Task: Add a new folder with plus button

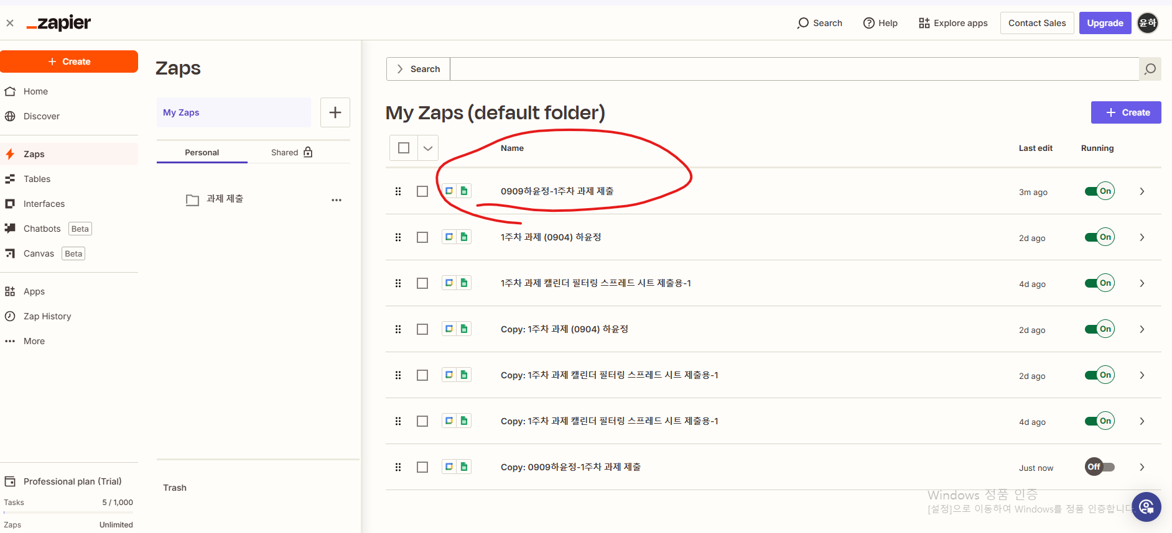Action: click(x=335, y=112)
